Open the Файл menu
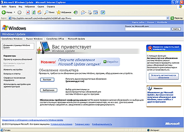Image resolution: width=184 pixels, height=132 pixels. point(4,7)
